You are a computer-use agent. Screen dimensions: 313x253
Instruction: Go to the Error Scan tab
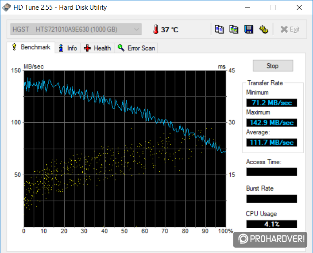click(136, 48)
